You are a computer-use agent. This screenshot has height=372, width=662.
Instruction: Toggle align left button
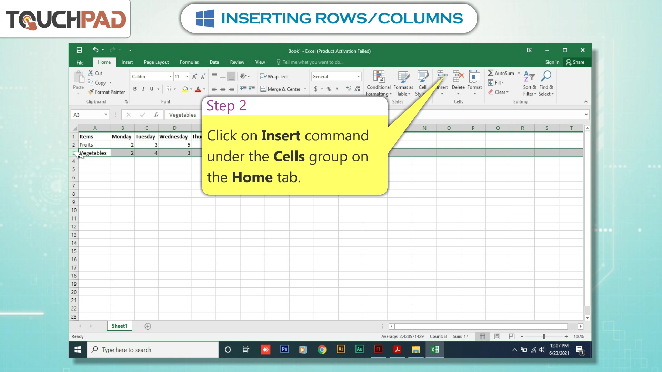coord(214,89)
